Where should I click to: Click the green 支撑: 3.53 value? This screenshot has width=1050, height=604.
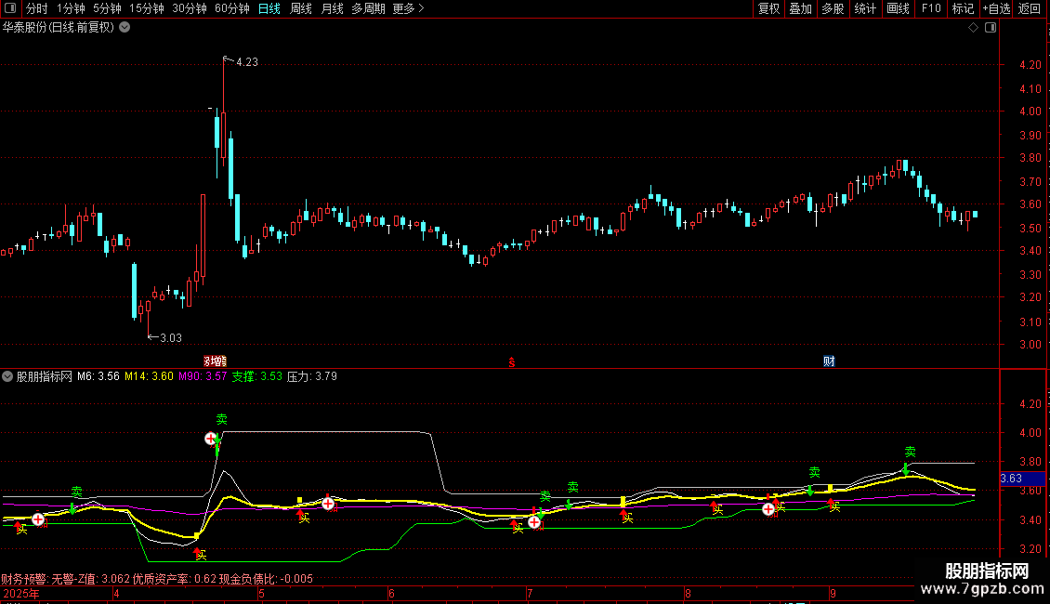pyautogui.click(x=257, y=377)
